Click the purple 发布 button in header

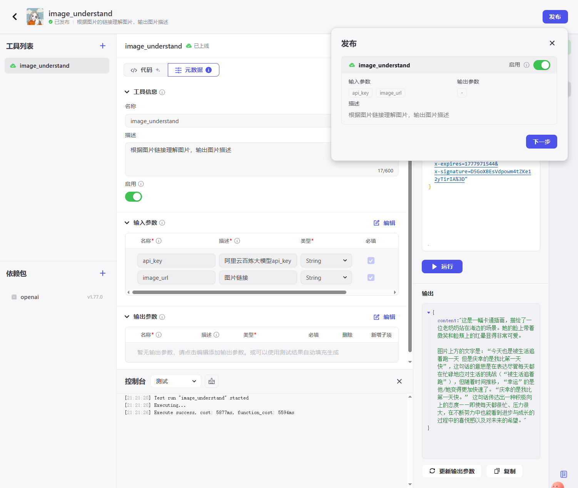555,17
